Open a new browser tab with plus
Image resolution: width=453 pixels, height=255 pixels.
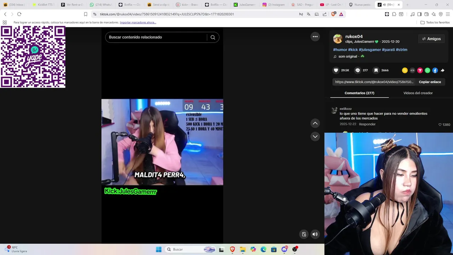(x=407, y=5)
